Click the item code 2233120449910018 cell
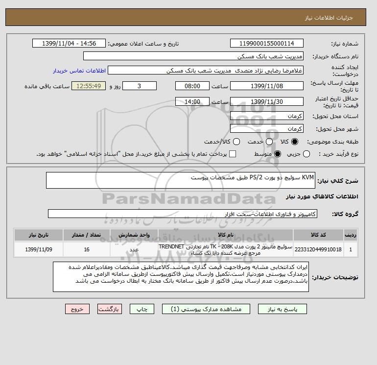The height and width of the screenshot is (365, 377). click(x=318, y=249)
